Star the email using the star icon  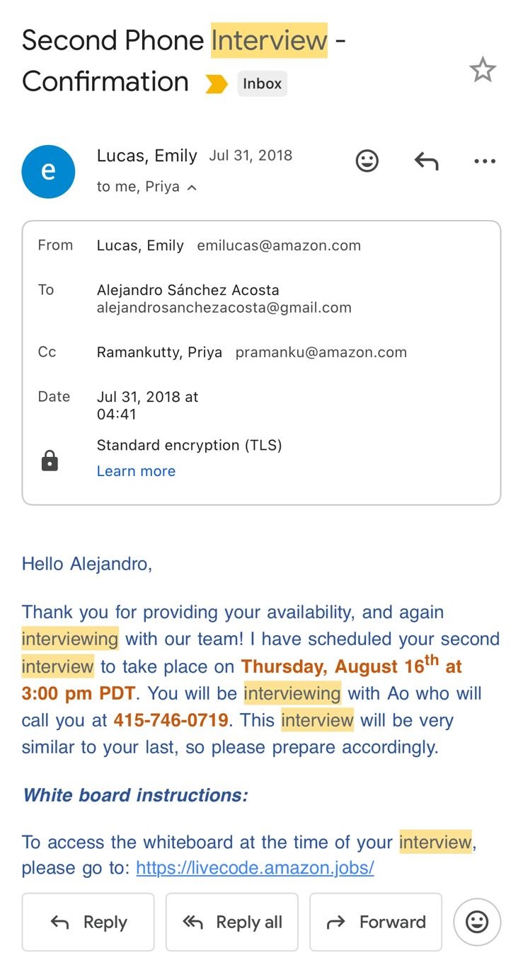click(x=483, y=69)
